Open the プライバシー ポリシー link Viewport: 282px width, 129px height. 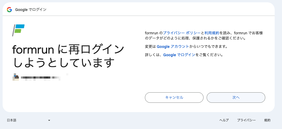coord(182,33)
